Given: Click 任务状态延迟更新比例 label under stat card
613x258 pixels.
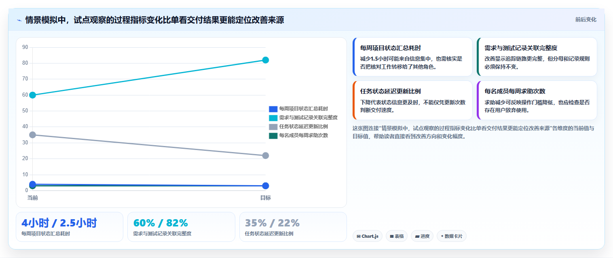Looking at the screenshot, I should (269, 234).
